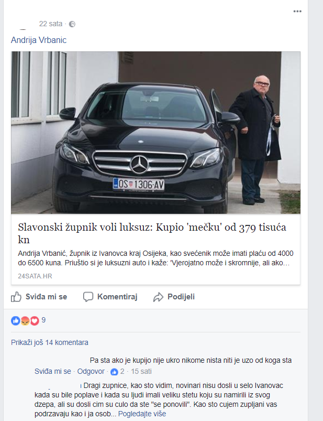Like the first comment via Sviđa mi se
The image size is (323, 421).
pos(53,371)
